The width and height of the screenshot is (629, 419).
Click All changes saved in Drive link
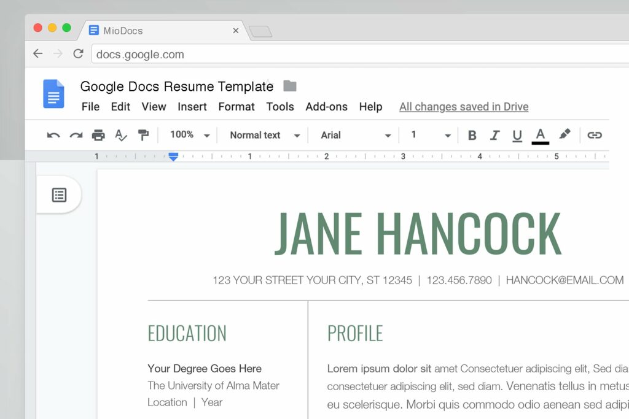coord(464,107)
